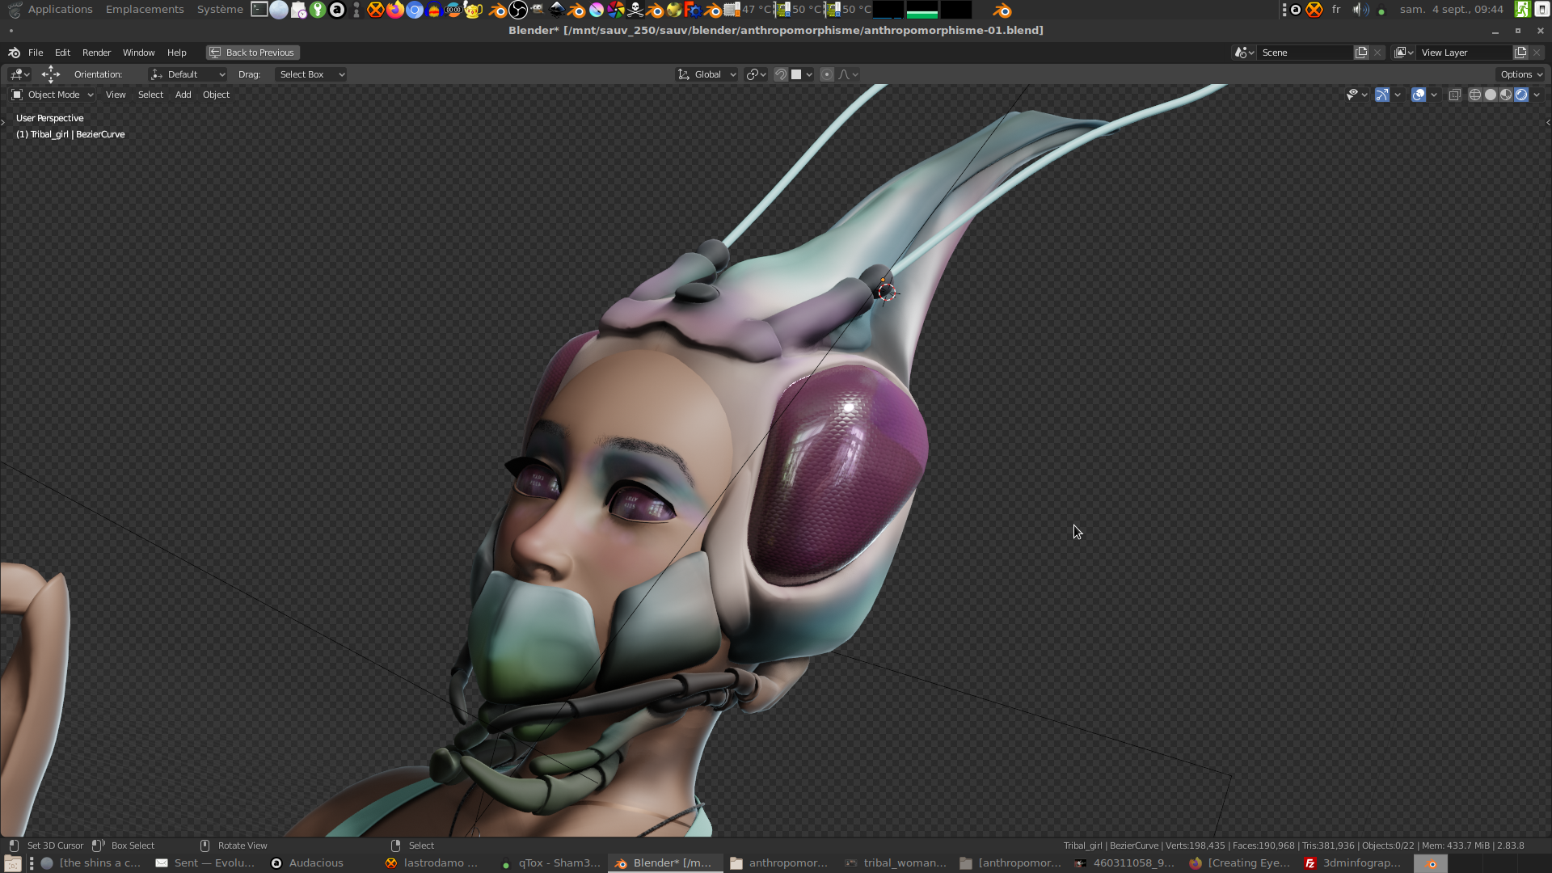Toggle the snapping magnet icon

[781, 74]
